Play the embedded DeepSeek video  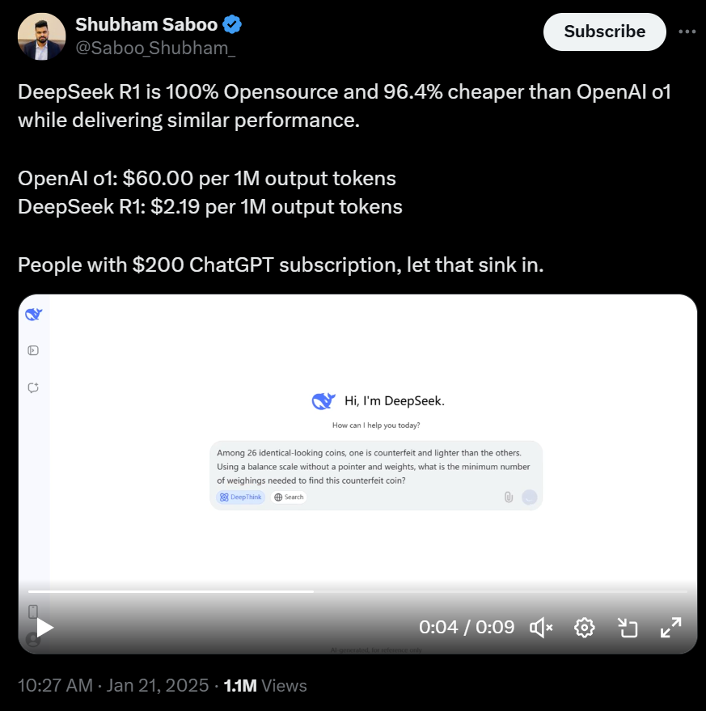[x=44, y=627]
